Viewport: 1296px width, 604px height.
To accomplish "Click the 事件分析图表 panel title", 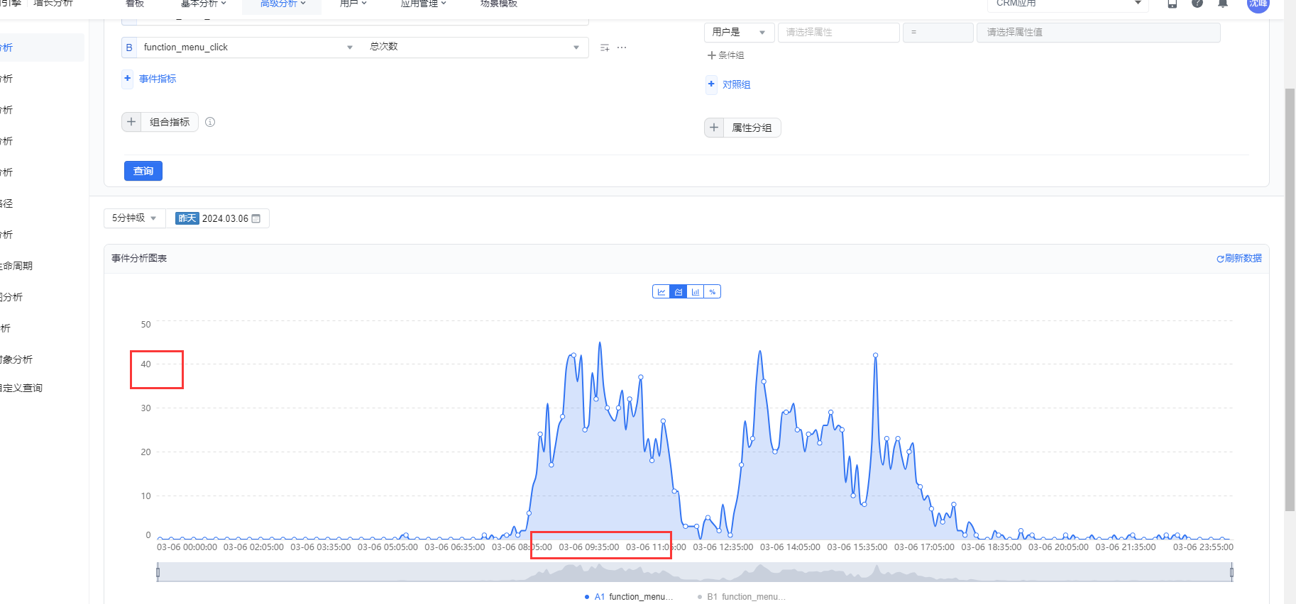I will point(139,258).
